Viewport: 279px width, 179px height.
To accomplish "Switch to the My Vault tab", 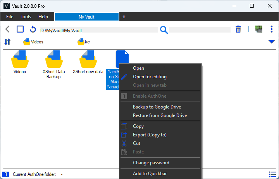I will tap(87, 17).
